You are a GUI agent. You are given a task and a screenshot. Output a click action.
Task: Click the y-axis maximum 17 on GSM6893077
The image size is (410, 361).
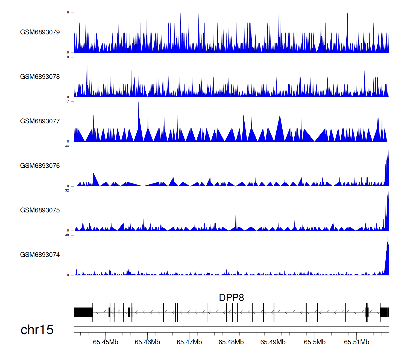pos(67,101)
